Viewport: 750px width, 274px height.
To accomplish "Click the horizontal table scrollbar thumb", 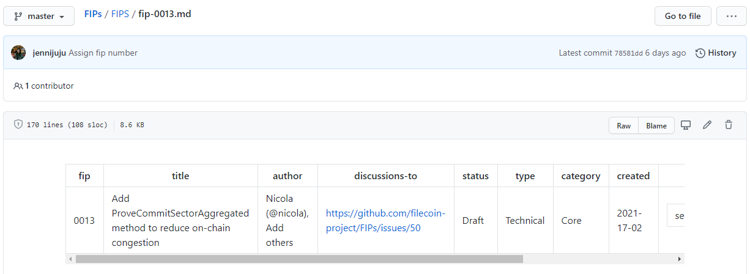I will click(299, 259).
